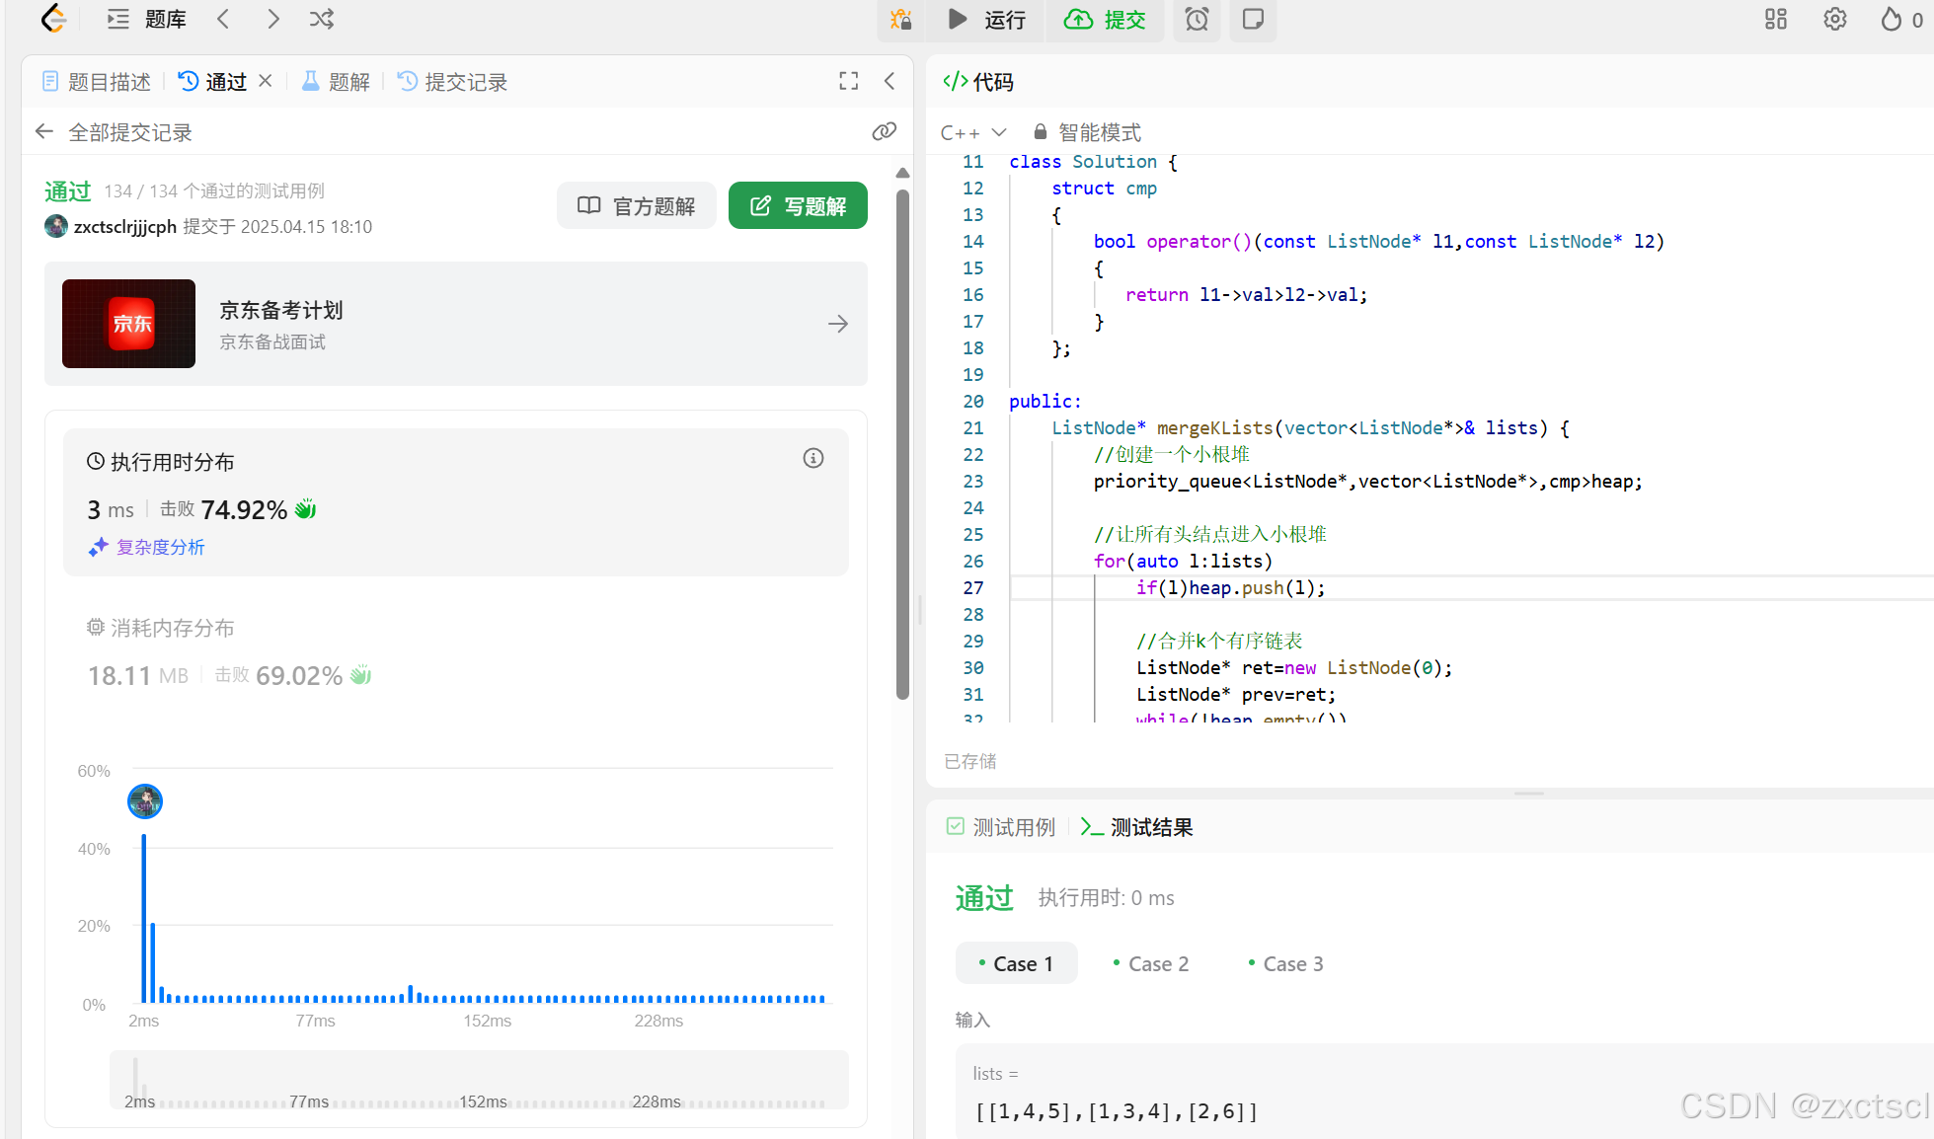Viewport: 1934px width, 1139px height.
Task: Select Case 1 test case
Action: pos(1016,963)
